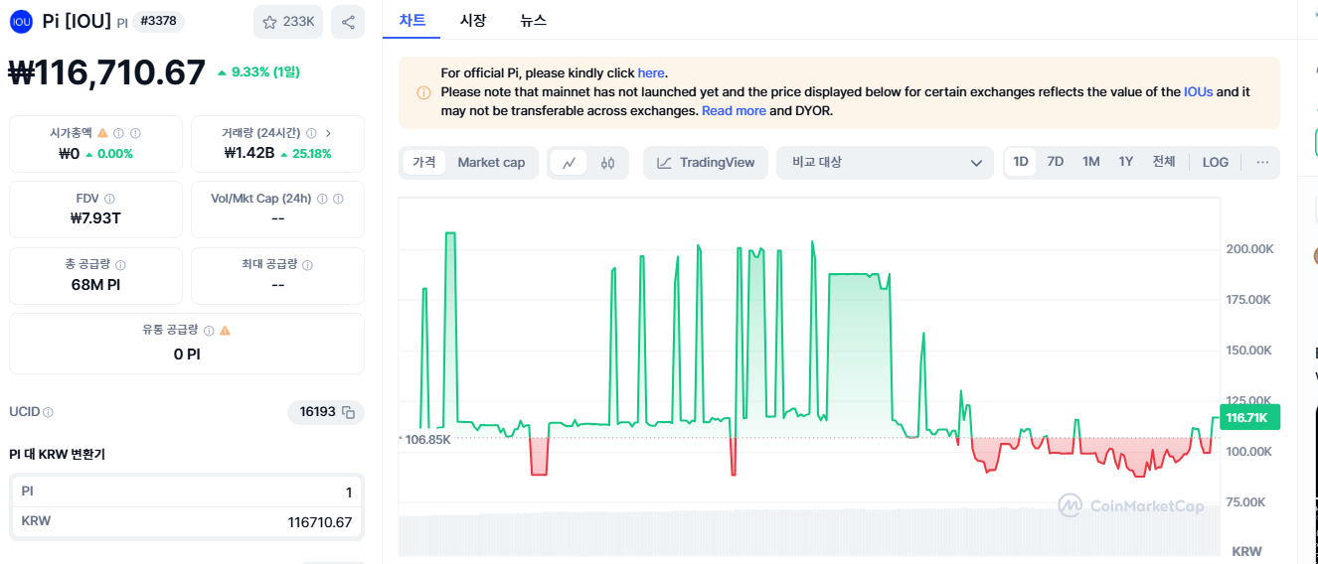Switch to line chart icon
Screen dimensions: 1318x564
(x=569, y=163)
